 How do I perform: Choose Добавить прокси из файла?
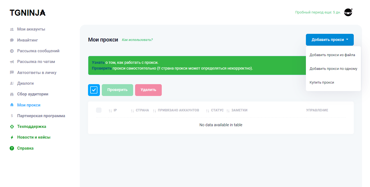pyautogui.click(x=332, y=55)
